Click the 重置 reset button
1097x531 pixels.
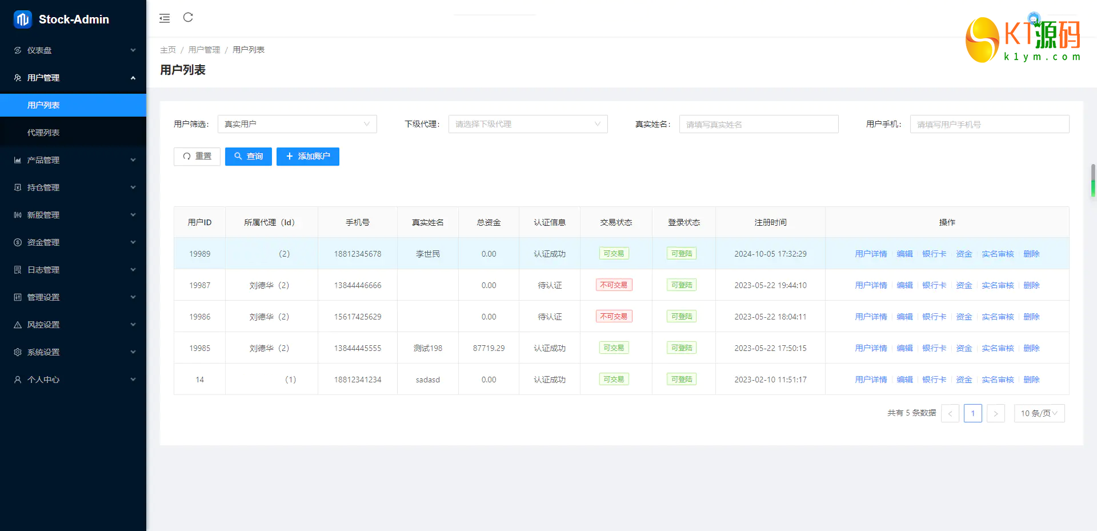pos(197,157)
